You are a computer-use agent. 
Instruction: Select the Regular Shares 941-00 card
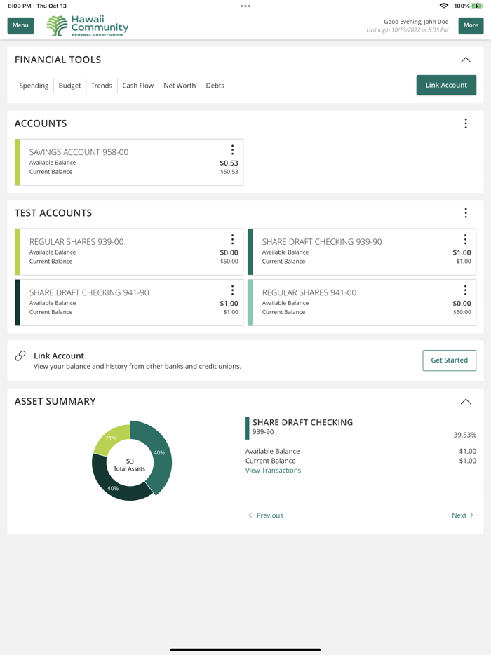tap(362, 302)
